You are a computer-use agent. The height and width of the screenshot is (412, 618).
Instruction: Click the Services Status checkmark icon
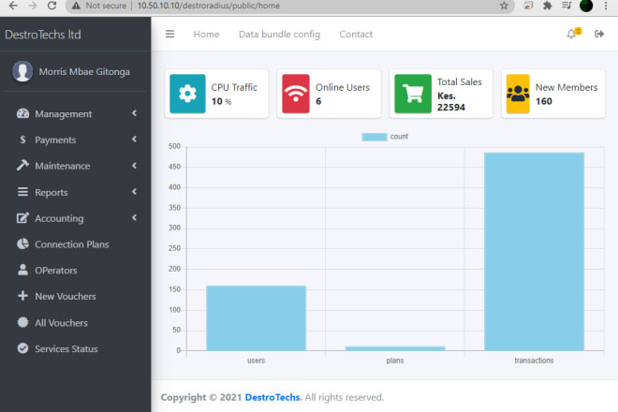pyautogui.click(x=22, y=348)
